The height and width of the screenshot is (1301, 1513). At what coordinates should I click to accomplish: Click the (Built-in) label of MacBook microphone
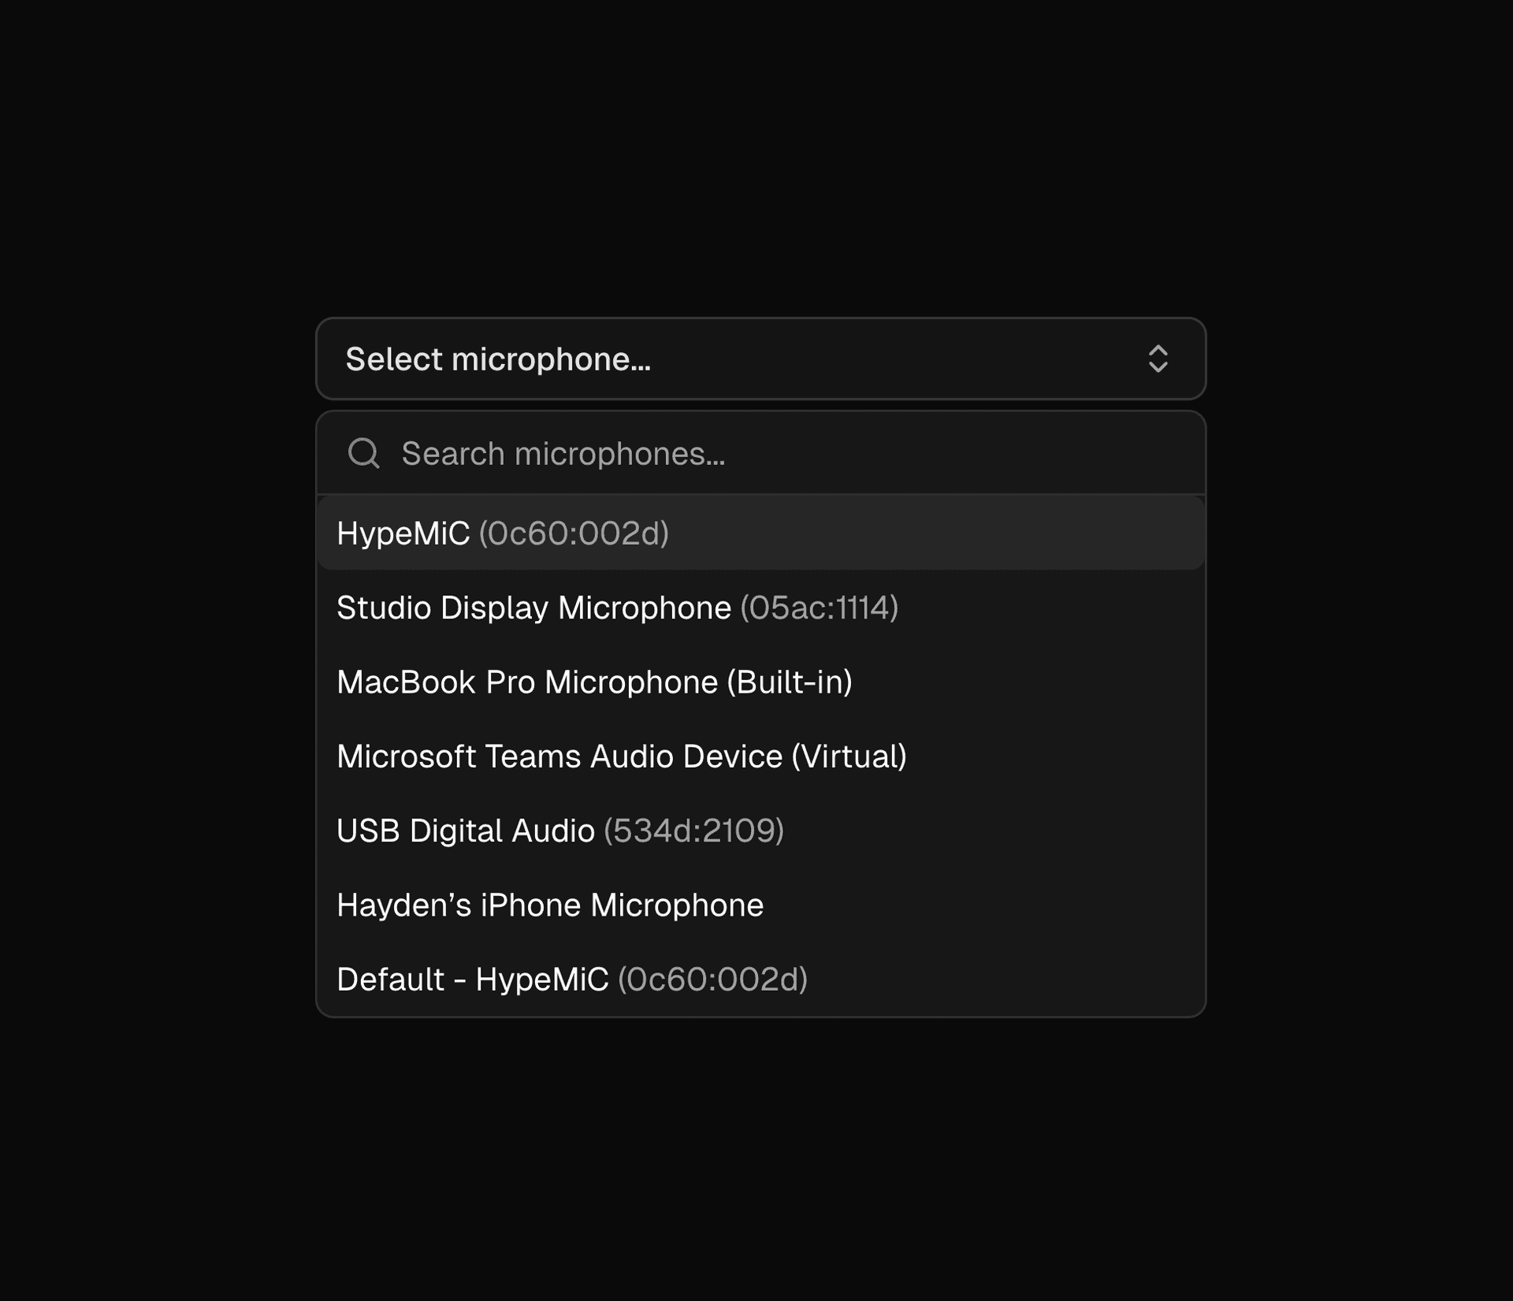pyautogui.click(x=789, y=682)
